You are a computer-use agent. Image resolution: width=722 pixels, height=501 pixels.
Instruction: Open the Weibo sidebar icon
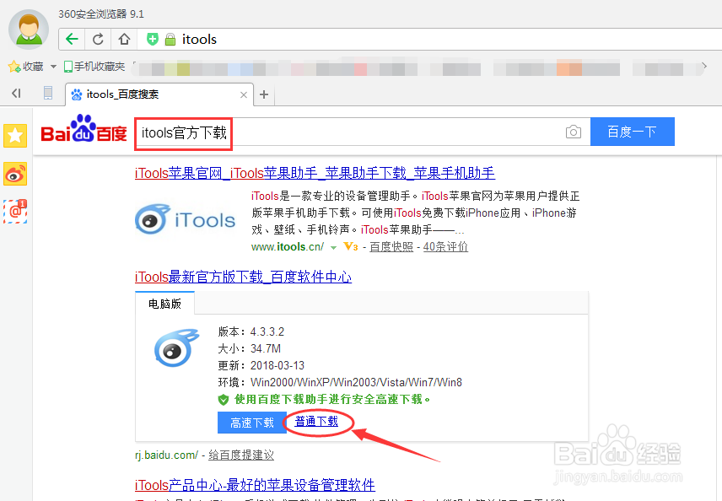pyautogui.click(x=15, y=174)
